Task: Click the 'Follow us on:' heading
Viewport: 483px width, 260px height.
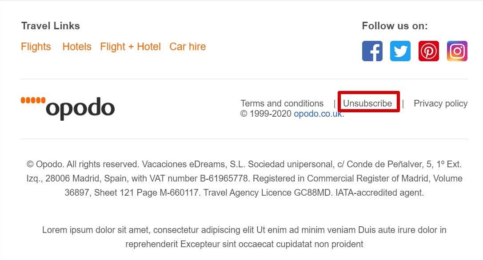Action: click(x=395, y=26)
